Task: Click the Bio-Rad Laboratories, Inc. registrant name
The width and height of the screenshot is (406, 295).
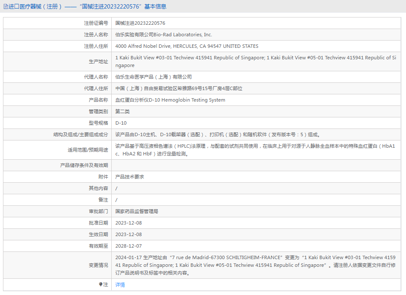Action: pyautogui.click(x=164, y=35)
